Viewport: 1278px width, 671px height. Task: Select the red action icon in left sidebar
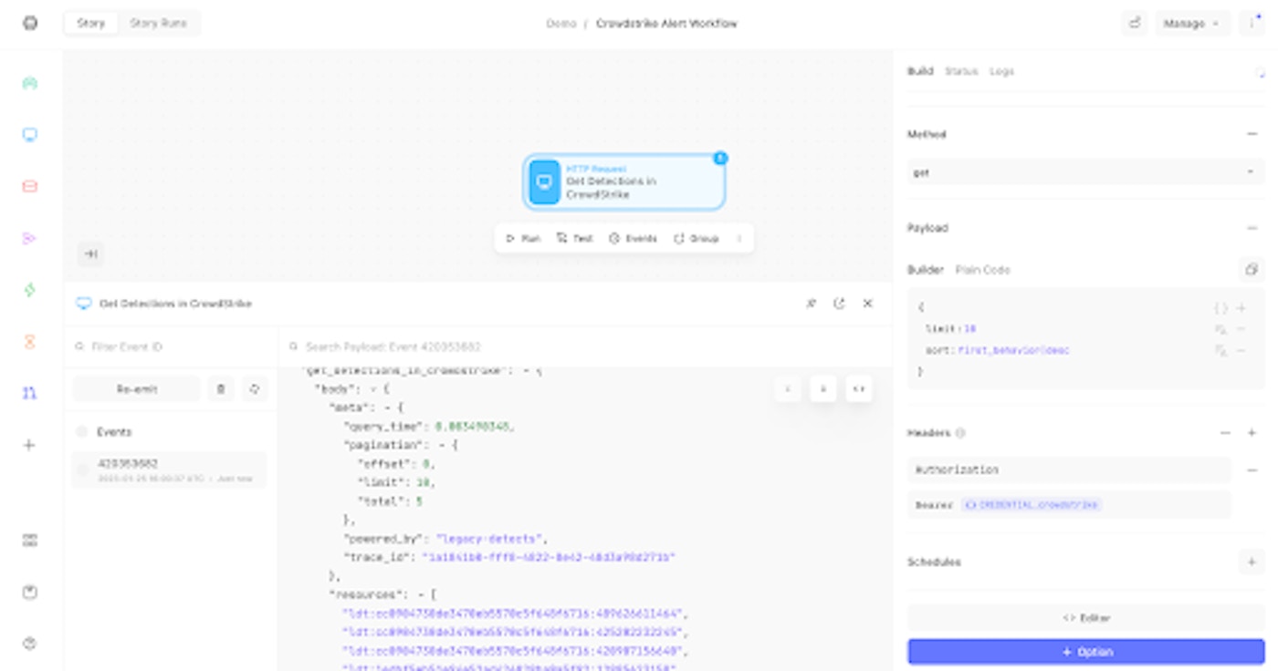(30, 186)
